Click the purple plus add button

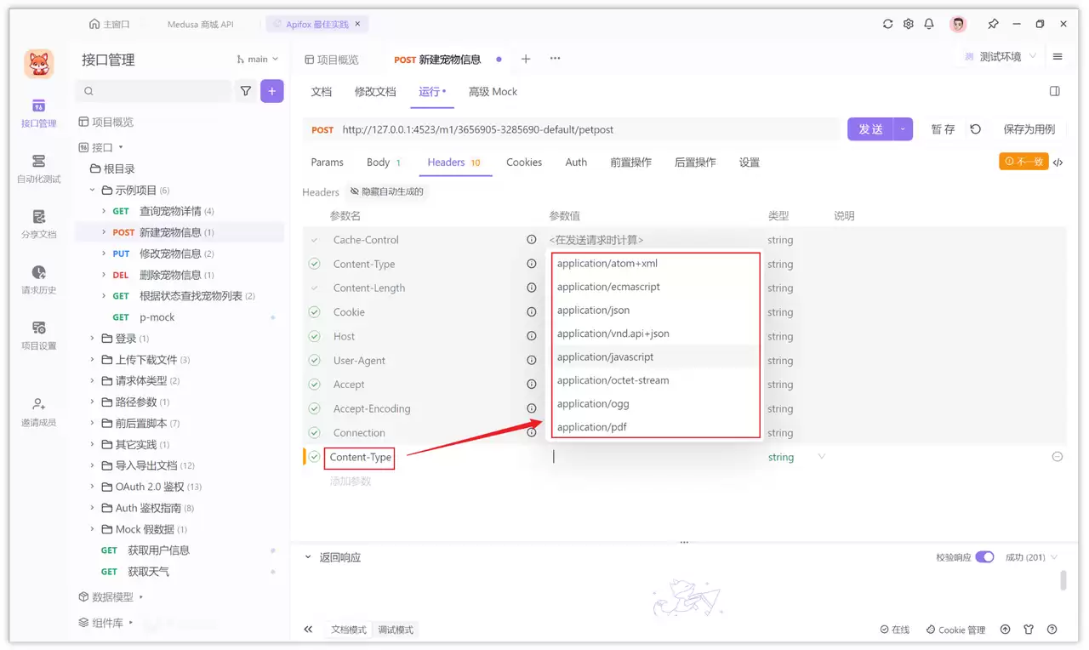point(272,91)
